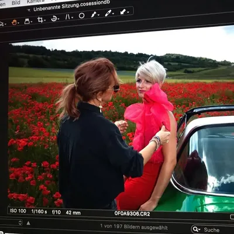Expand the Crop tool options arrow
This screenshot has width=234, height=234.
(x=45, y=20)
